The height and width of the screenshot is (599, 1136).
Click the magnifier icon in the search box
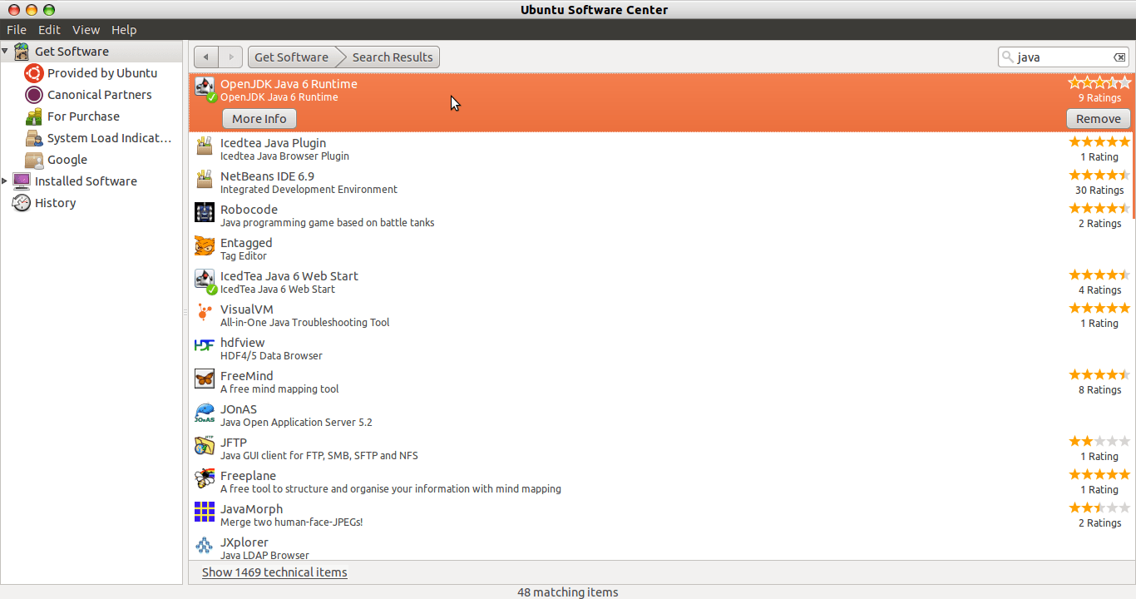point(1009,57)
